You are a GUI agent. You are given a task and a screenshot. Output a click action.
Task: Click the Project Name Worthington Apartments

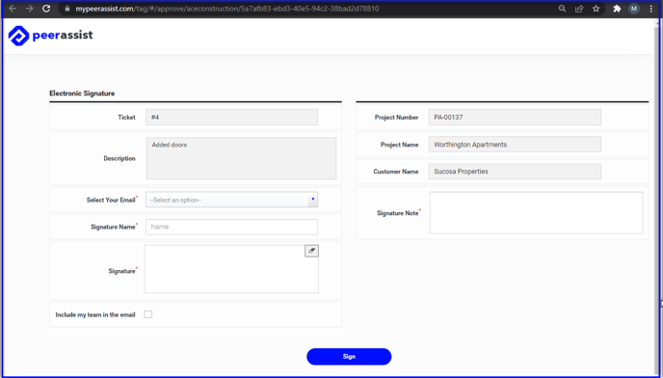point(515,145)
